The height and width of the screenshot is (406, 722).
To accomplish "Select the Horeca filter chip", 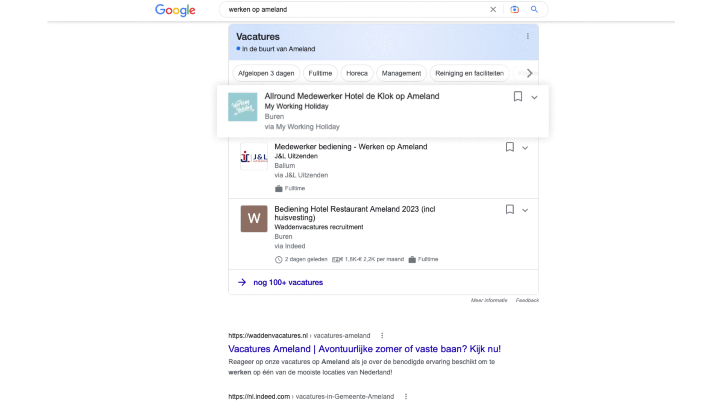I will point(357,73).
